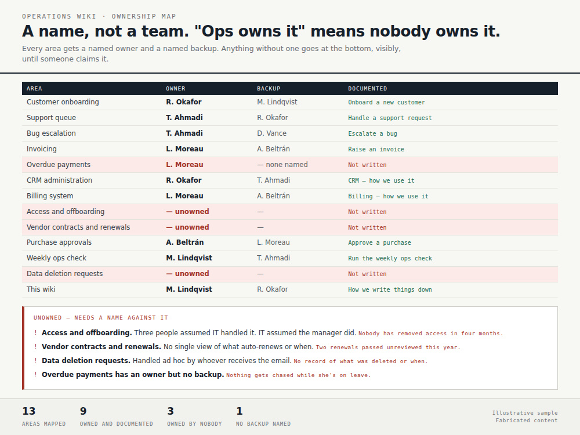Click backup R. Okafor in This wiki row
Image resolution: width=580 pixels, height=435 pixels.
click(x=273, y=289)
